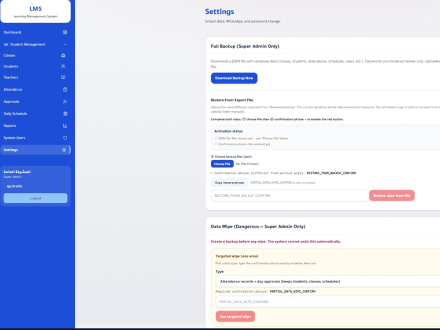Click Restore data from file button
440x330 pixels.
point(392,196)
